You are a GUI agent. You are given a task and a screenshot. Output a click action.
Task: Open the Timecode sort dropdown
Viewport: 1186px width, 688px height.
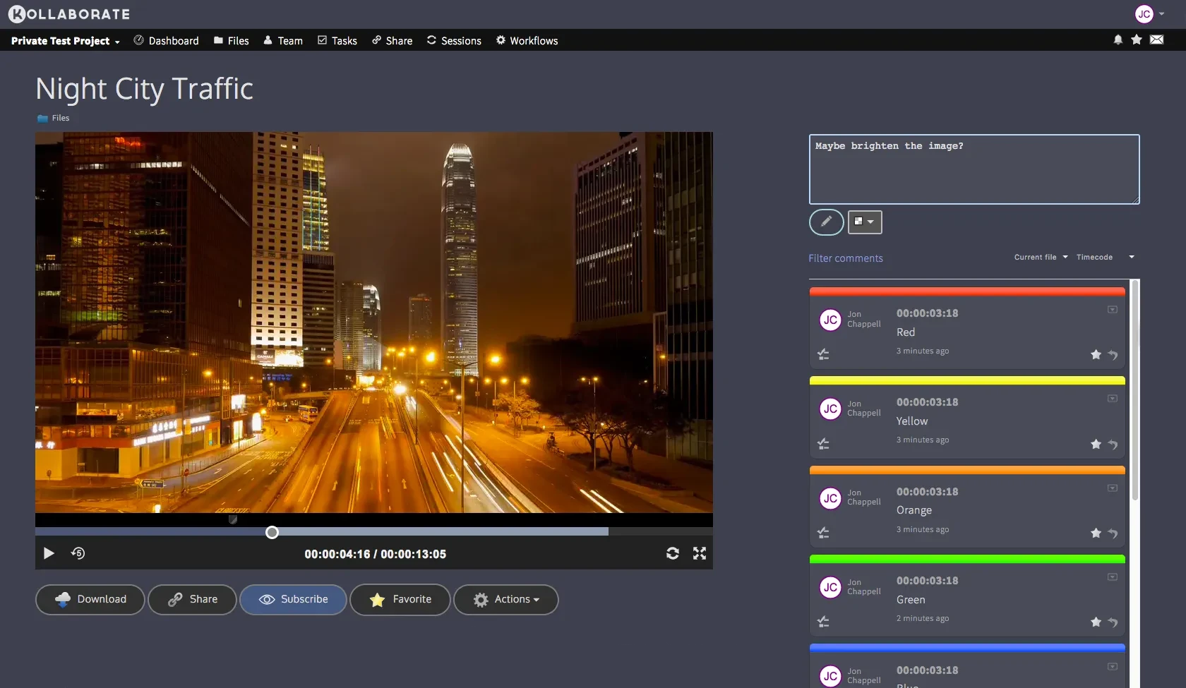tap(1105, 257)
